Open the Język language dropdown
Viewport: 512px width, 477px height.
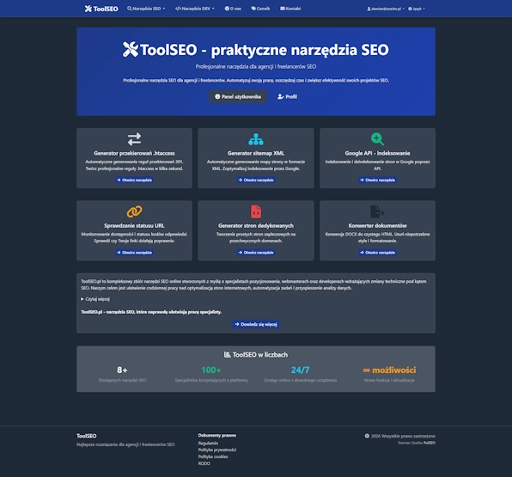[x=417, y=9]
